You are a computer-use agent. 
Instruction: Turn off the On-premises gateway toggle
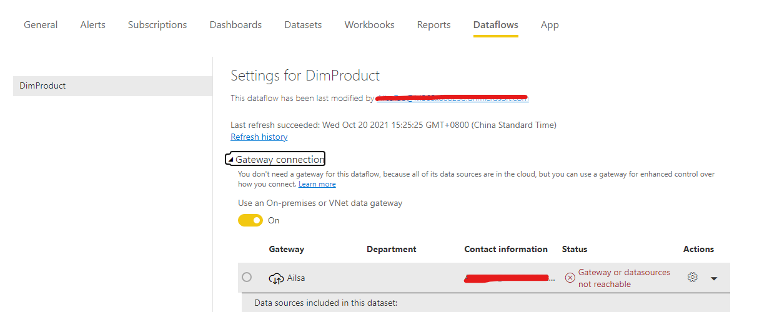coord(250,220)
